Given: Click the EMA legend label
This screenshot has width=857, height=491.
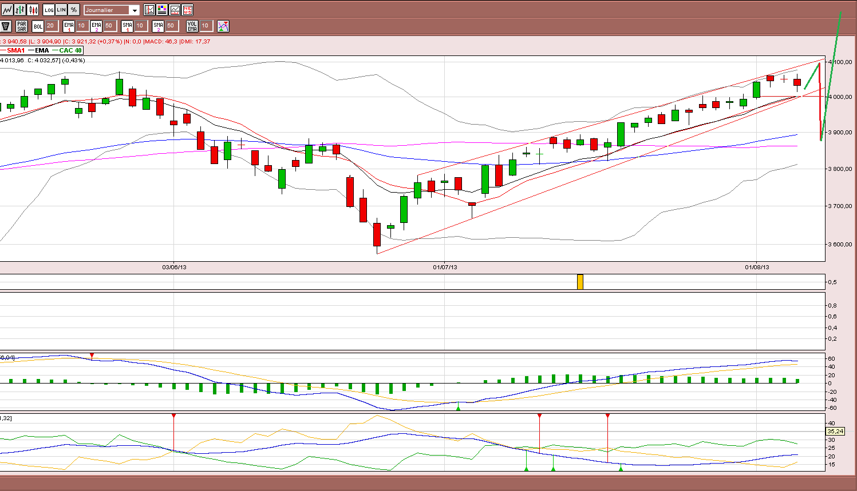Looking at the screenshot, I should point(42,50).
